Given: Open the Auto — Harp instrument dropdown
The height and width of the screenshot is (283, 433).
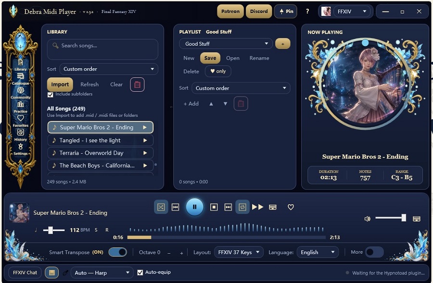Looking at the screenshot, I should point(102,273).
